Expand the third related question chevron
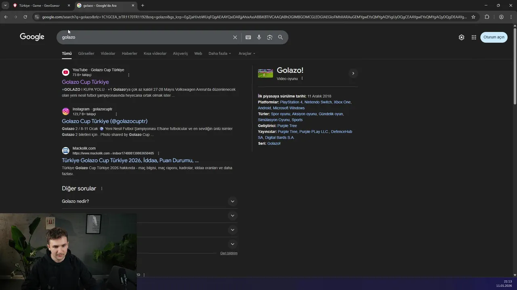The image size is (517, 290). pos(232,230)
